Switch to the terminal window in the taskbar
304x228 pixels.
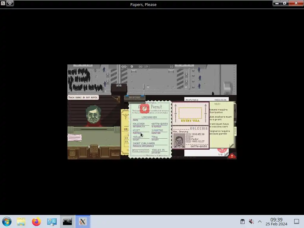(67, 221)
